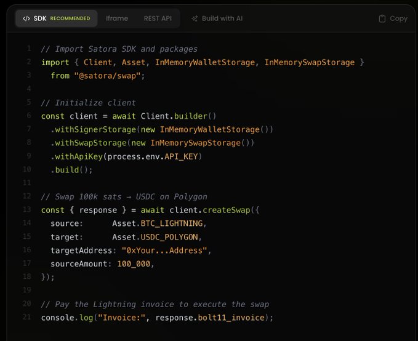Click the sparkle icon beside Build with AI
418x341 pixels.
pyautogui.click(x=195, y=18)
